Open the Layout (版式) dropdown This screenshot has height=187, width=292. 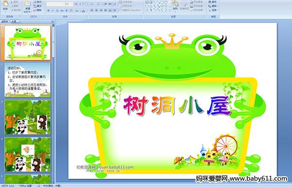click(x=38, y=2)
